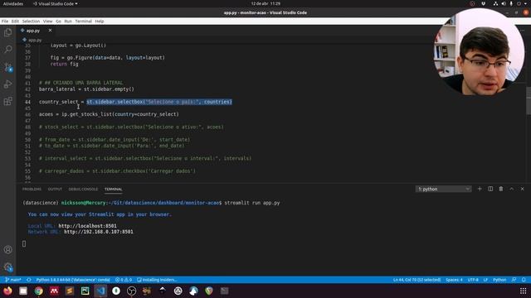Screen dimensions: 531x298
Task: Maximize the panel with up chevron
Action: (x=512, y=189)
